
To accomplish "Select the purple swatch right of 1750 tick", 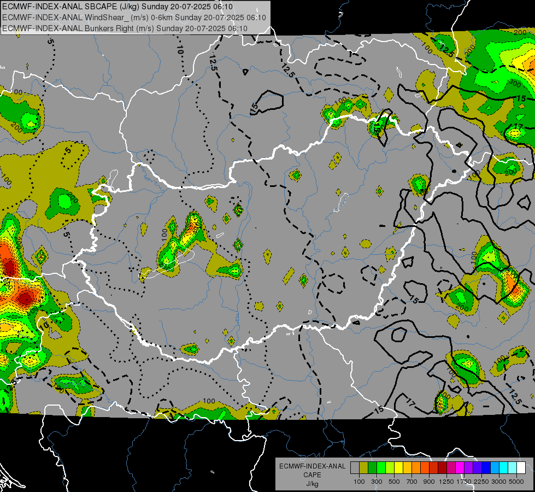I will (468, 468).
